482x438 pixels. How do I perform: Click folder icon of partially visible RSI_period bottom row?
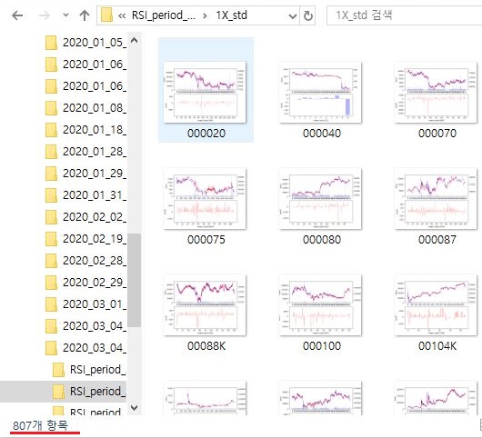[58, 411]
